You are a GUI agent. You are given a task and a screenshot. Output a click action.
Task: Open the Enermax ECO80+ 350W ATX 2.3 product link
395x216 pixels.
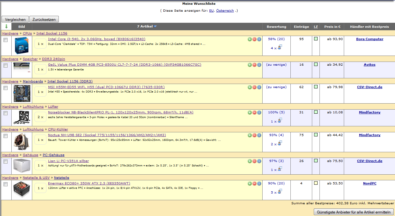click(89, 183)
